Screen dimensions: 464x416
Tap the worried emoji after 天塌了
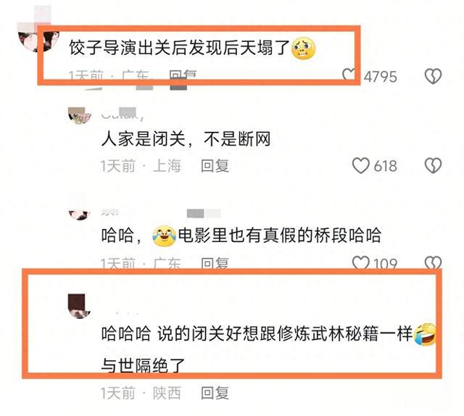pyautogui.click(x=303, y=49)
